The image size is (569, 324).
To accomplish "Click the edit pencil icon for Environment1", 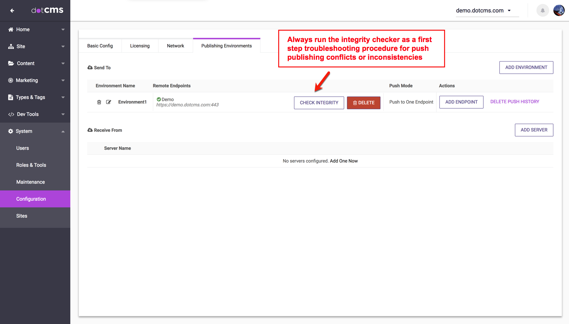I will click(x=109, y=102).
